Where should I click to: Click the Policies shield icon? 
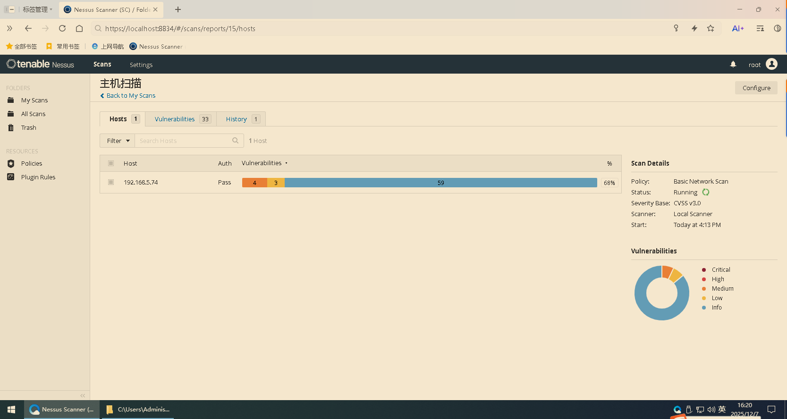[11, 164]
